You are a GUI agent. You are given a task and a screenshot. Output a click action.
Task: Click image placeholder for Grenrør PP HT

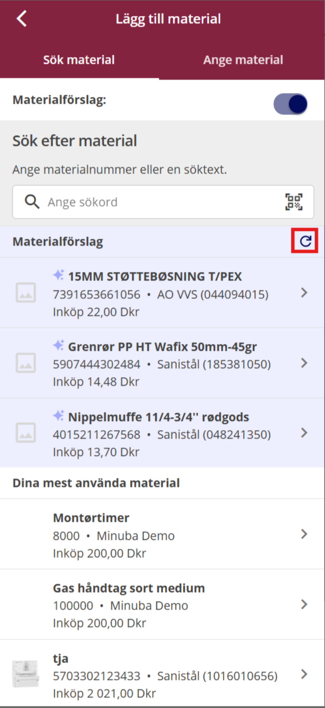tap(26, 363)
